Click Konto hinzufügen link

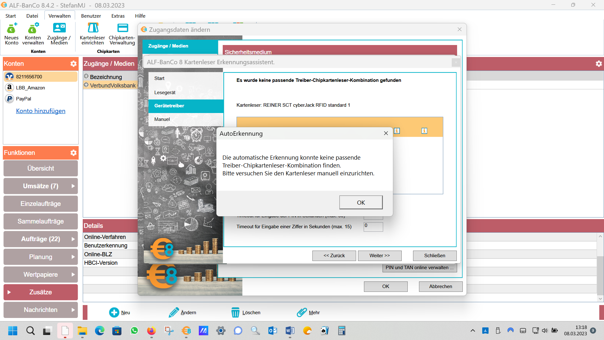(41, 111)
